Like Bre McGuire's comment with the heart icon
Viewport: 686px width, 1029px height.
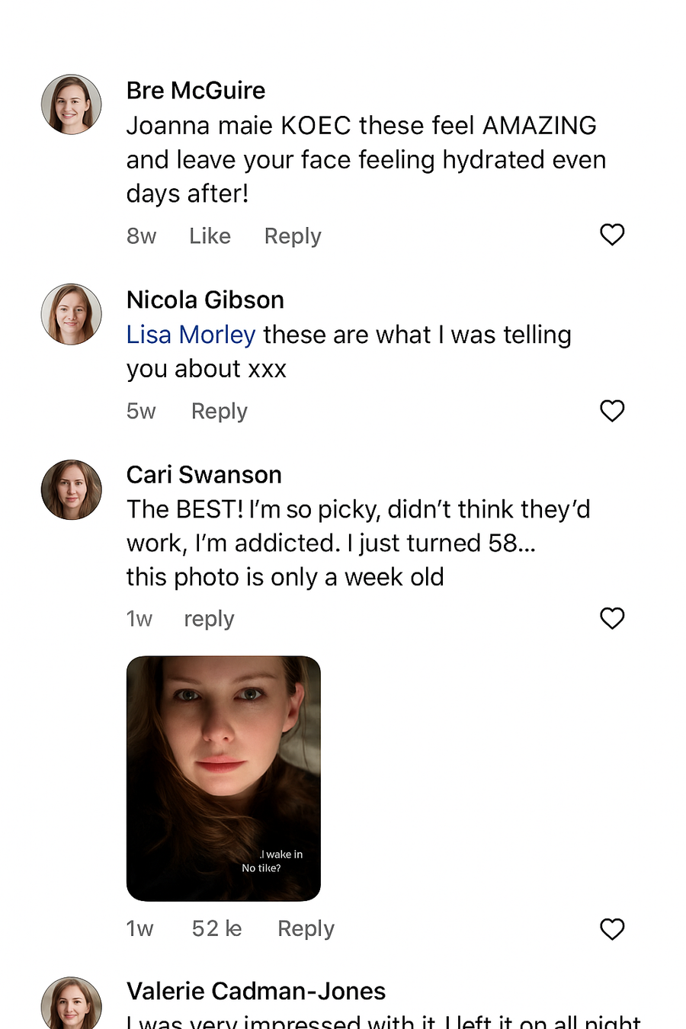coord(612,235)
